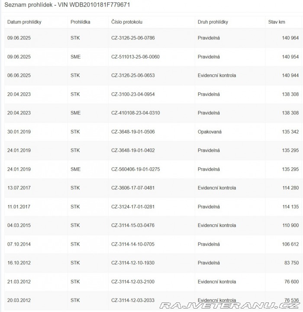This screenshot has width=303, height=312.
Task: Select protocol number CZ-3126-25-06-0786
Action: 133,38
